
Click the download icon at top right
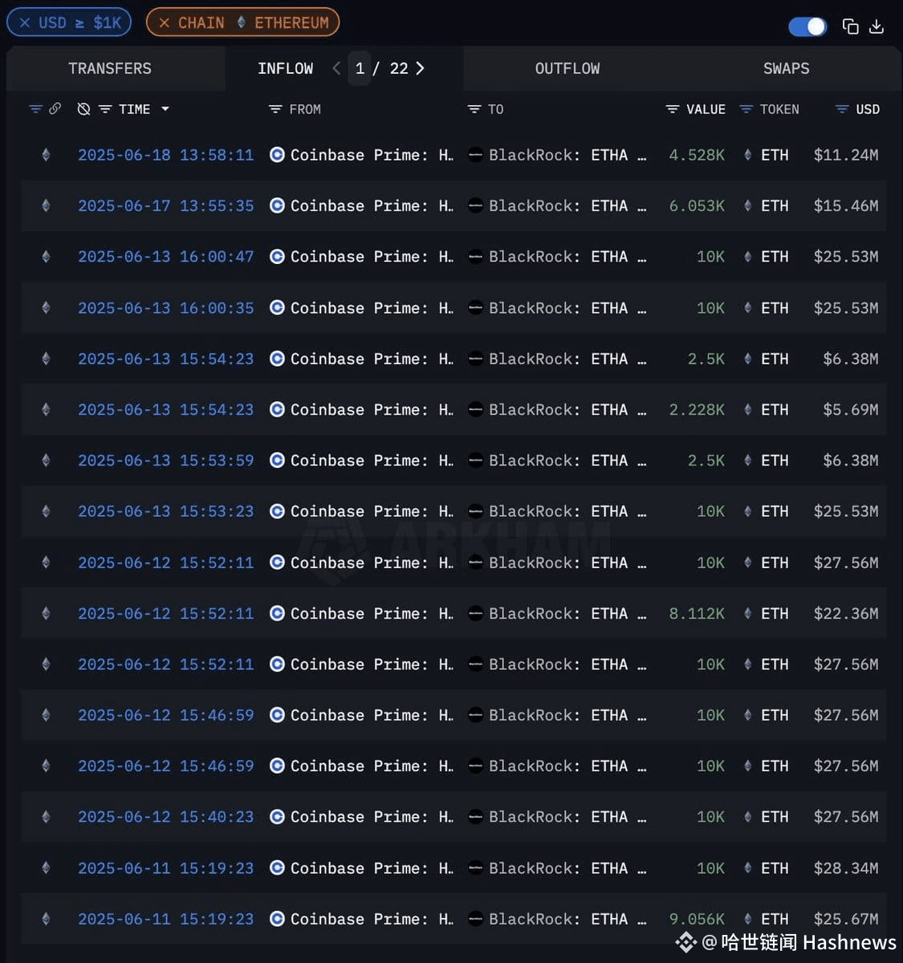pos(877,26)
